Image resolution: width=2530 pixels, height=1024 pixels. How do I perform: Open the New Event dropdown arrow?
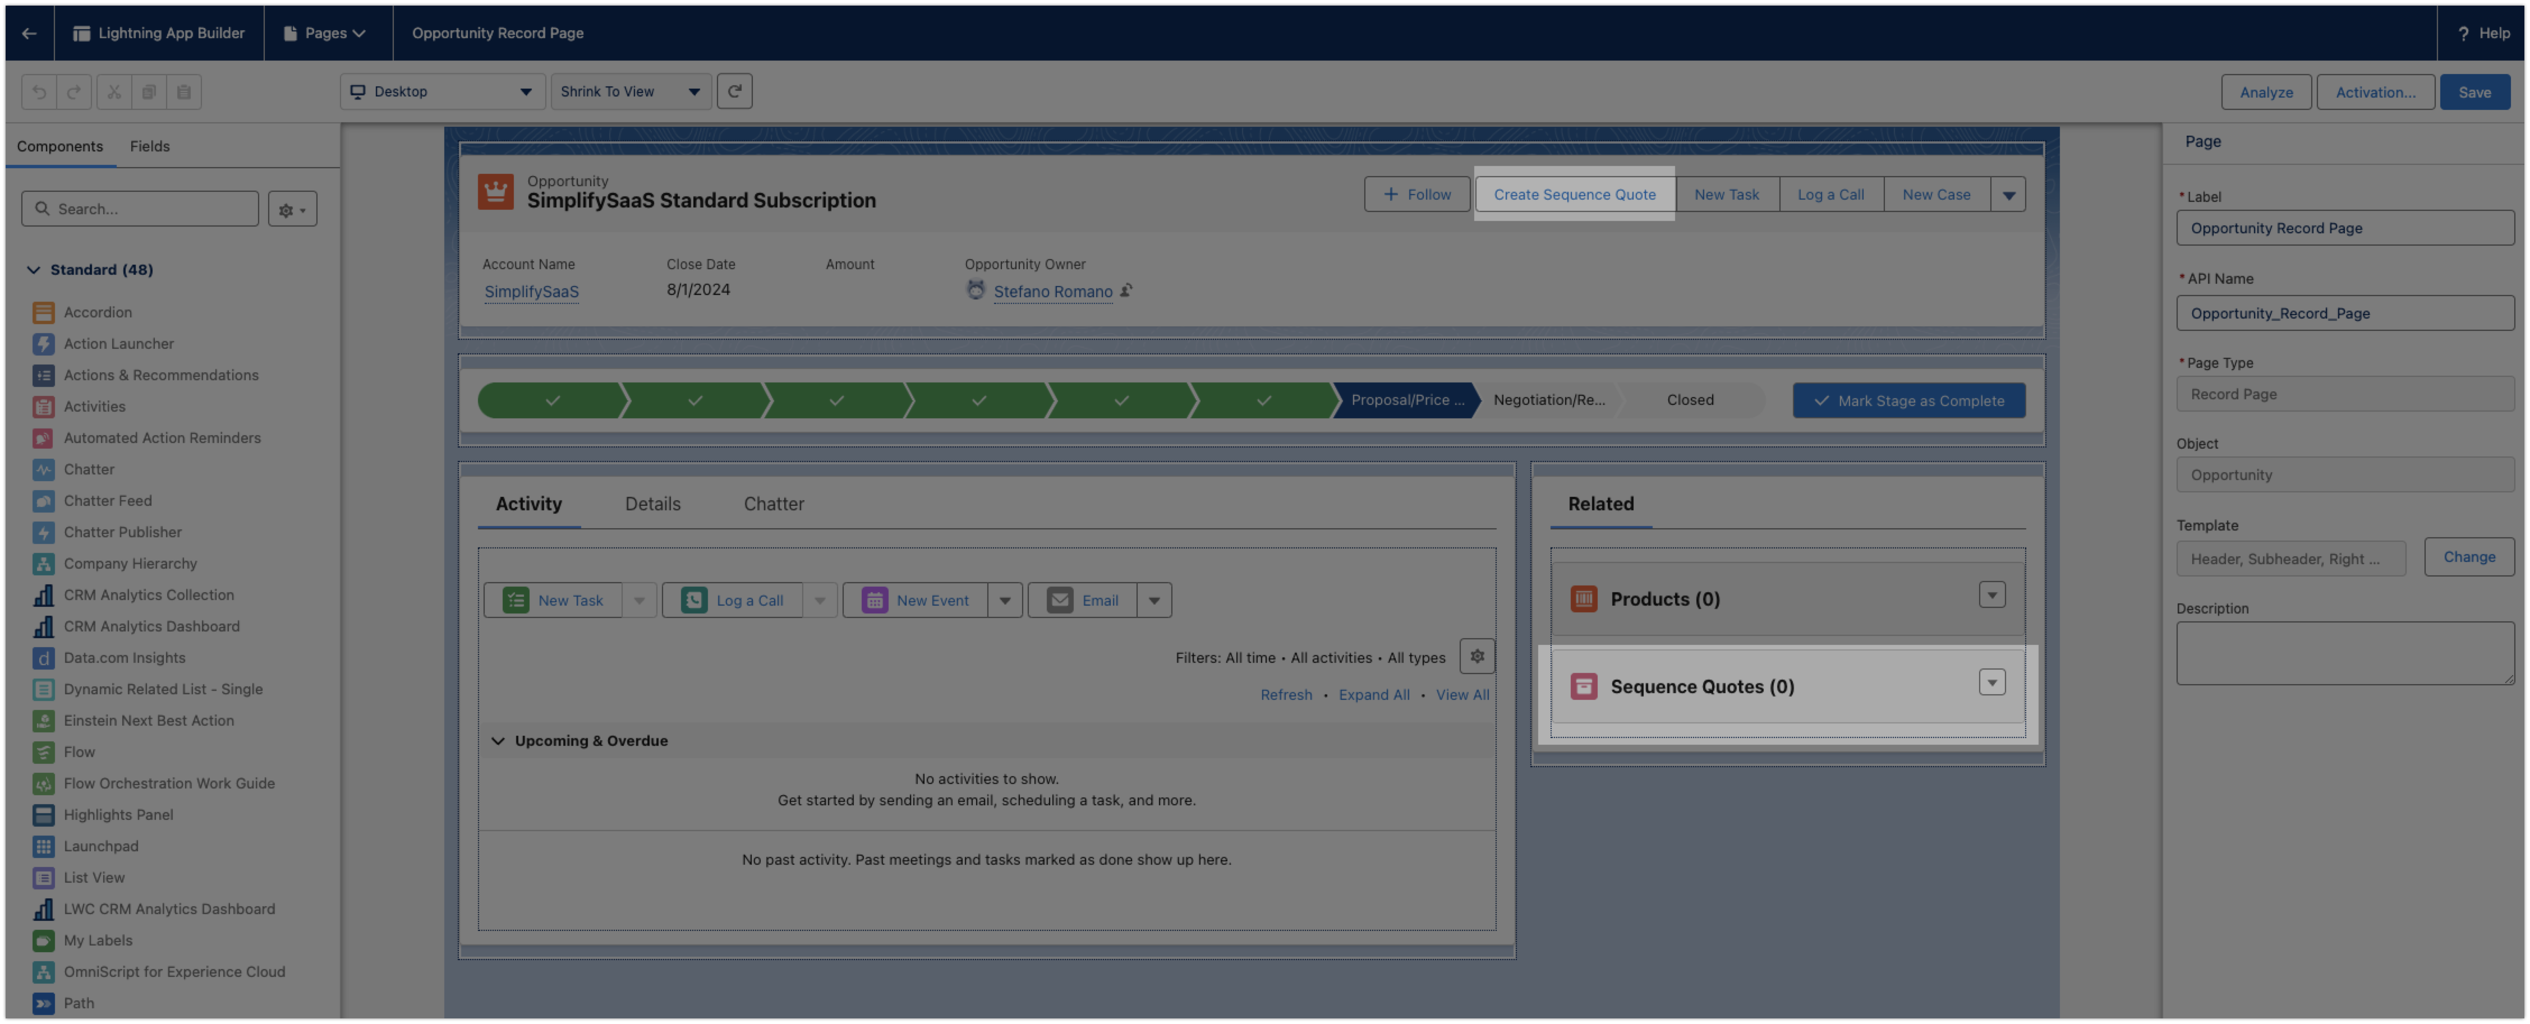[1005, 601]
